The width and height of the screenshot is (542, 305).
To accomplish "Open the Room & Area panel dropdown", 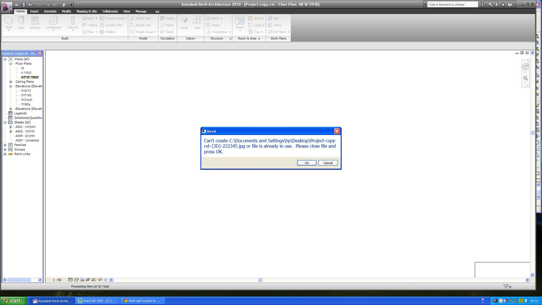I will coord(259,39).
